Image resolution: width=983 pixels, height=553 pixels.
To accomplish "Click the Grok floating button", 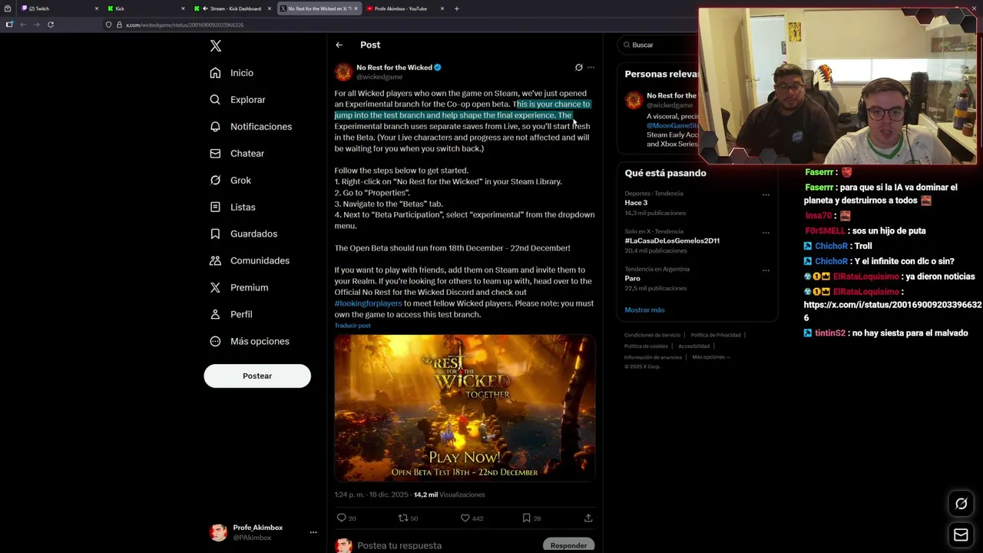I will click(961, 504).
